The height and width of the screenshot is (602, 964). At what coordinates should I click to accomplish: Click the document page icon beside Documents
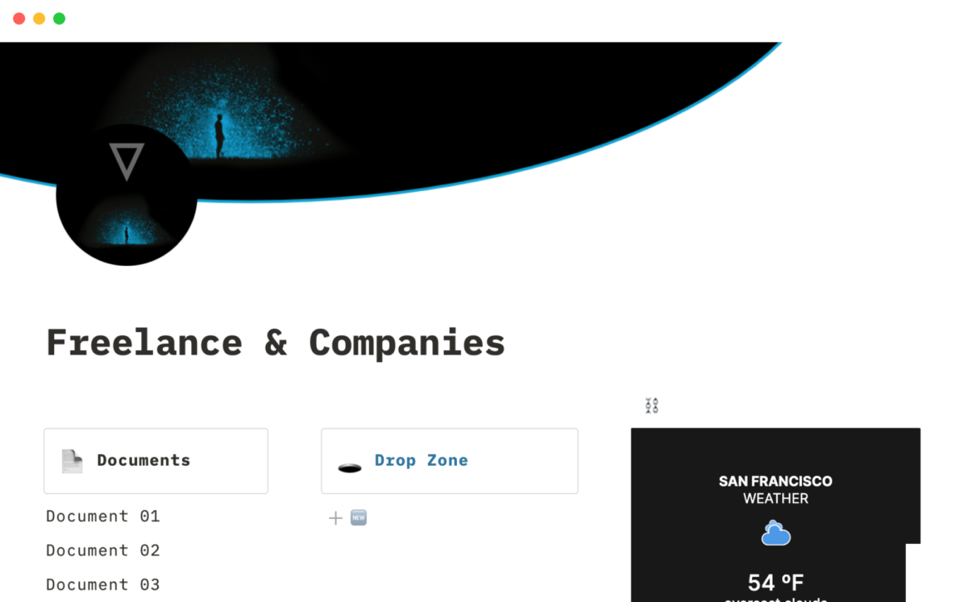[72, 461]
